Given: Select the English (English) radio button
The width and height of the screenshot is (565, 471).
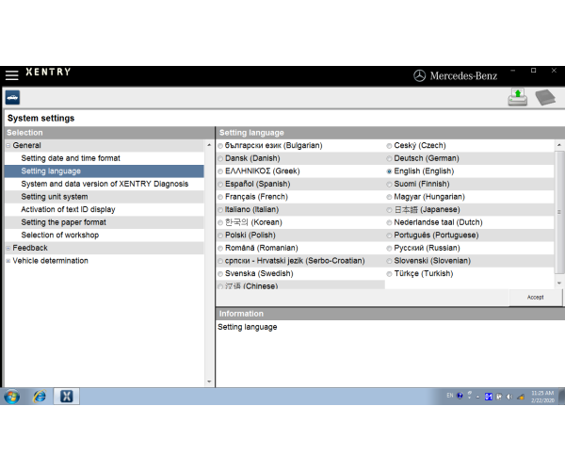Looking at the screenshot, I should click(389, 171).
